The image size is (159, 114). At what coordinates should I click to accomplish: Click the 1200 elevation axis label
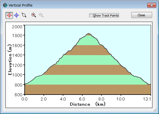click(17, 65)
